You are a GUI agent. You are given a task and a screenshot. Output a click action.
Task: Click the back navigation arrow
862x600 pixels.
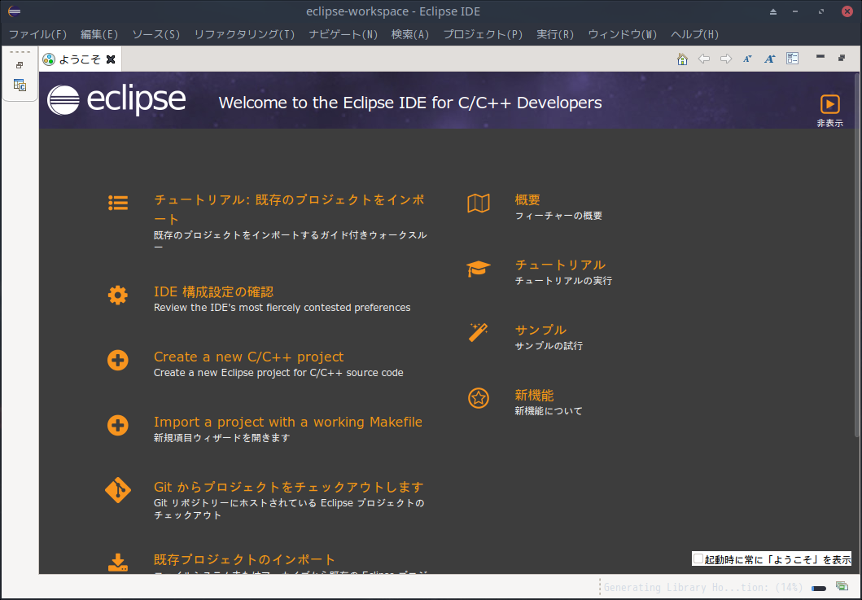pos(703,59)
